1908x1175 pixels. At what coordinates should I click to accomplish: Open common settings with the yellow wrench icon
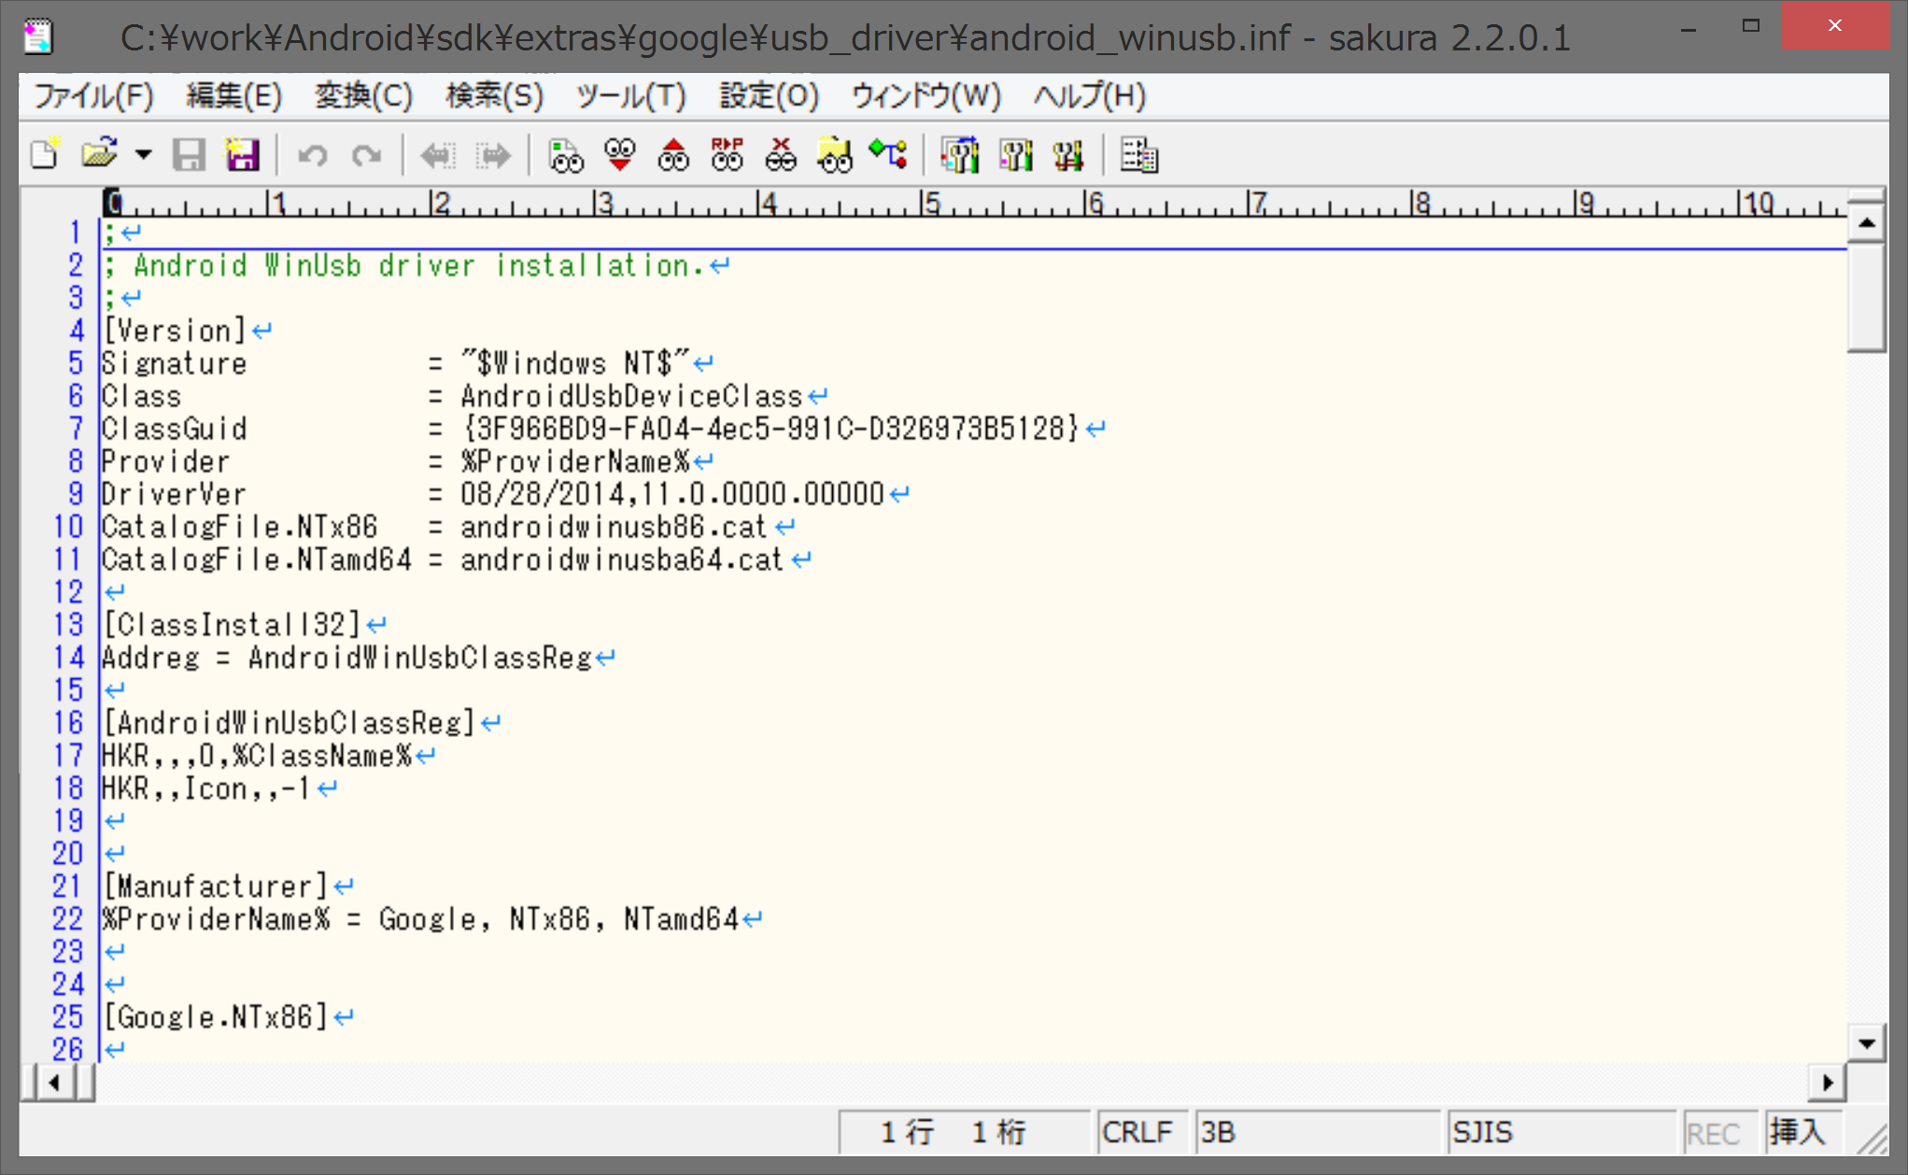coord(1068,154)
